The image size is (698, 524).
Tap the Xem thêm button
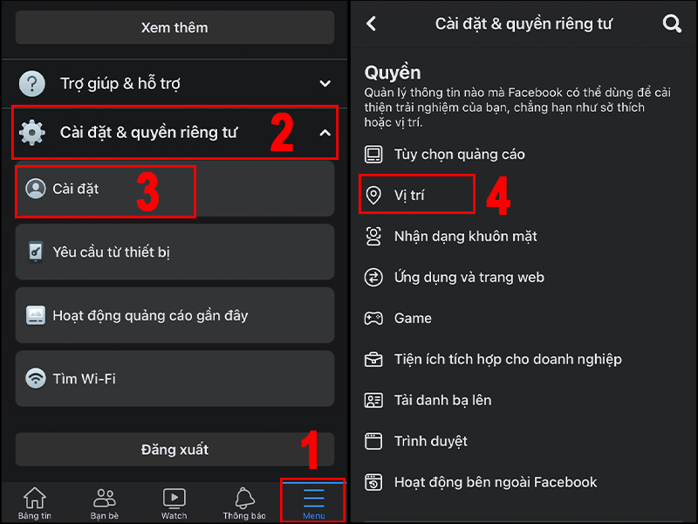coord(174,28)
